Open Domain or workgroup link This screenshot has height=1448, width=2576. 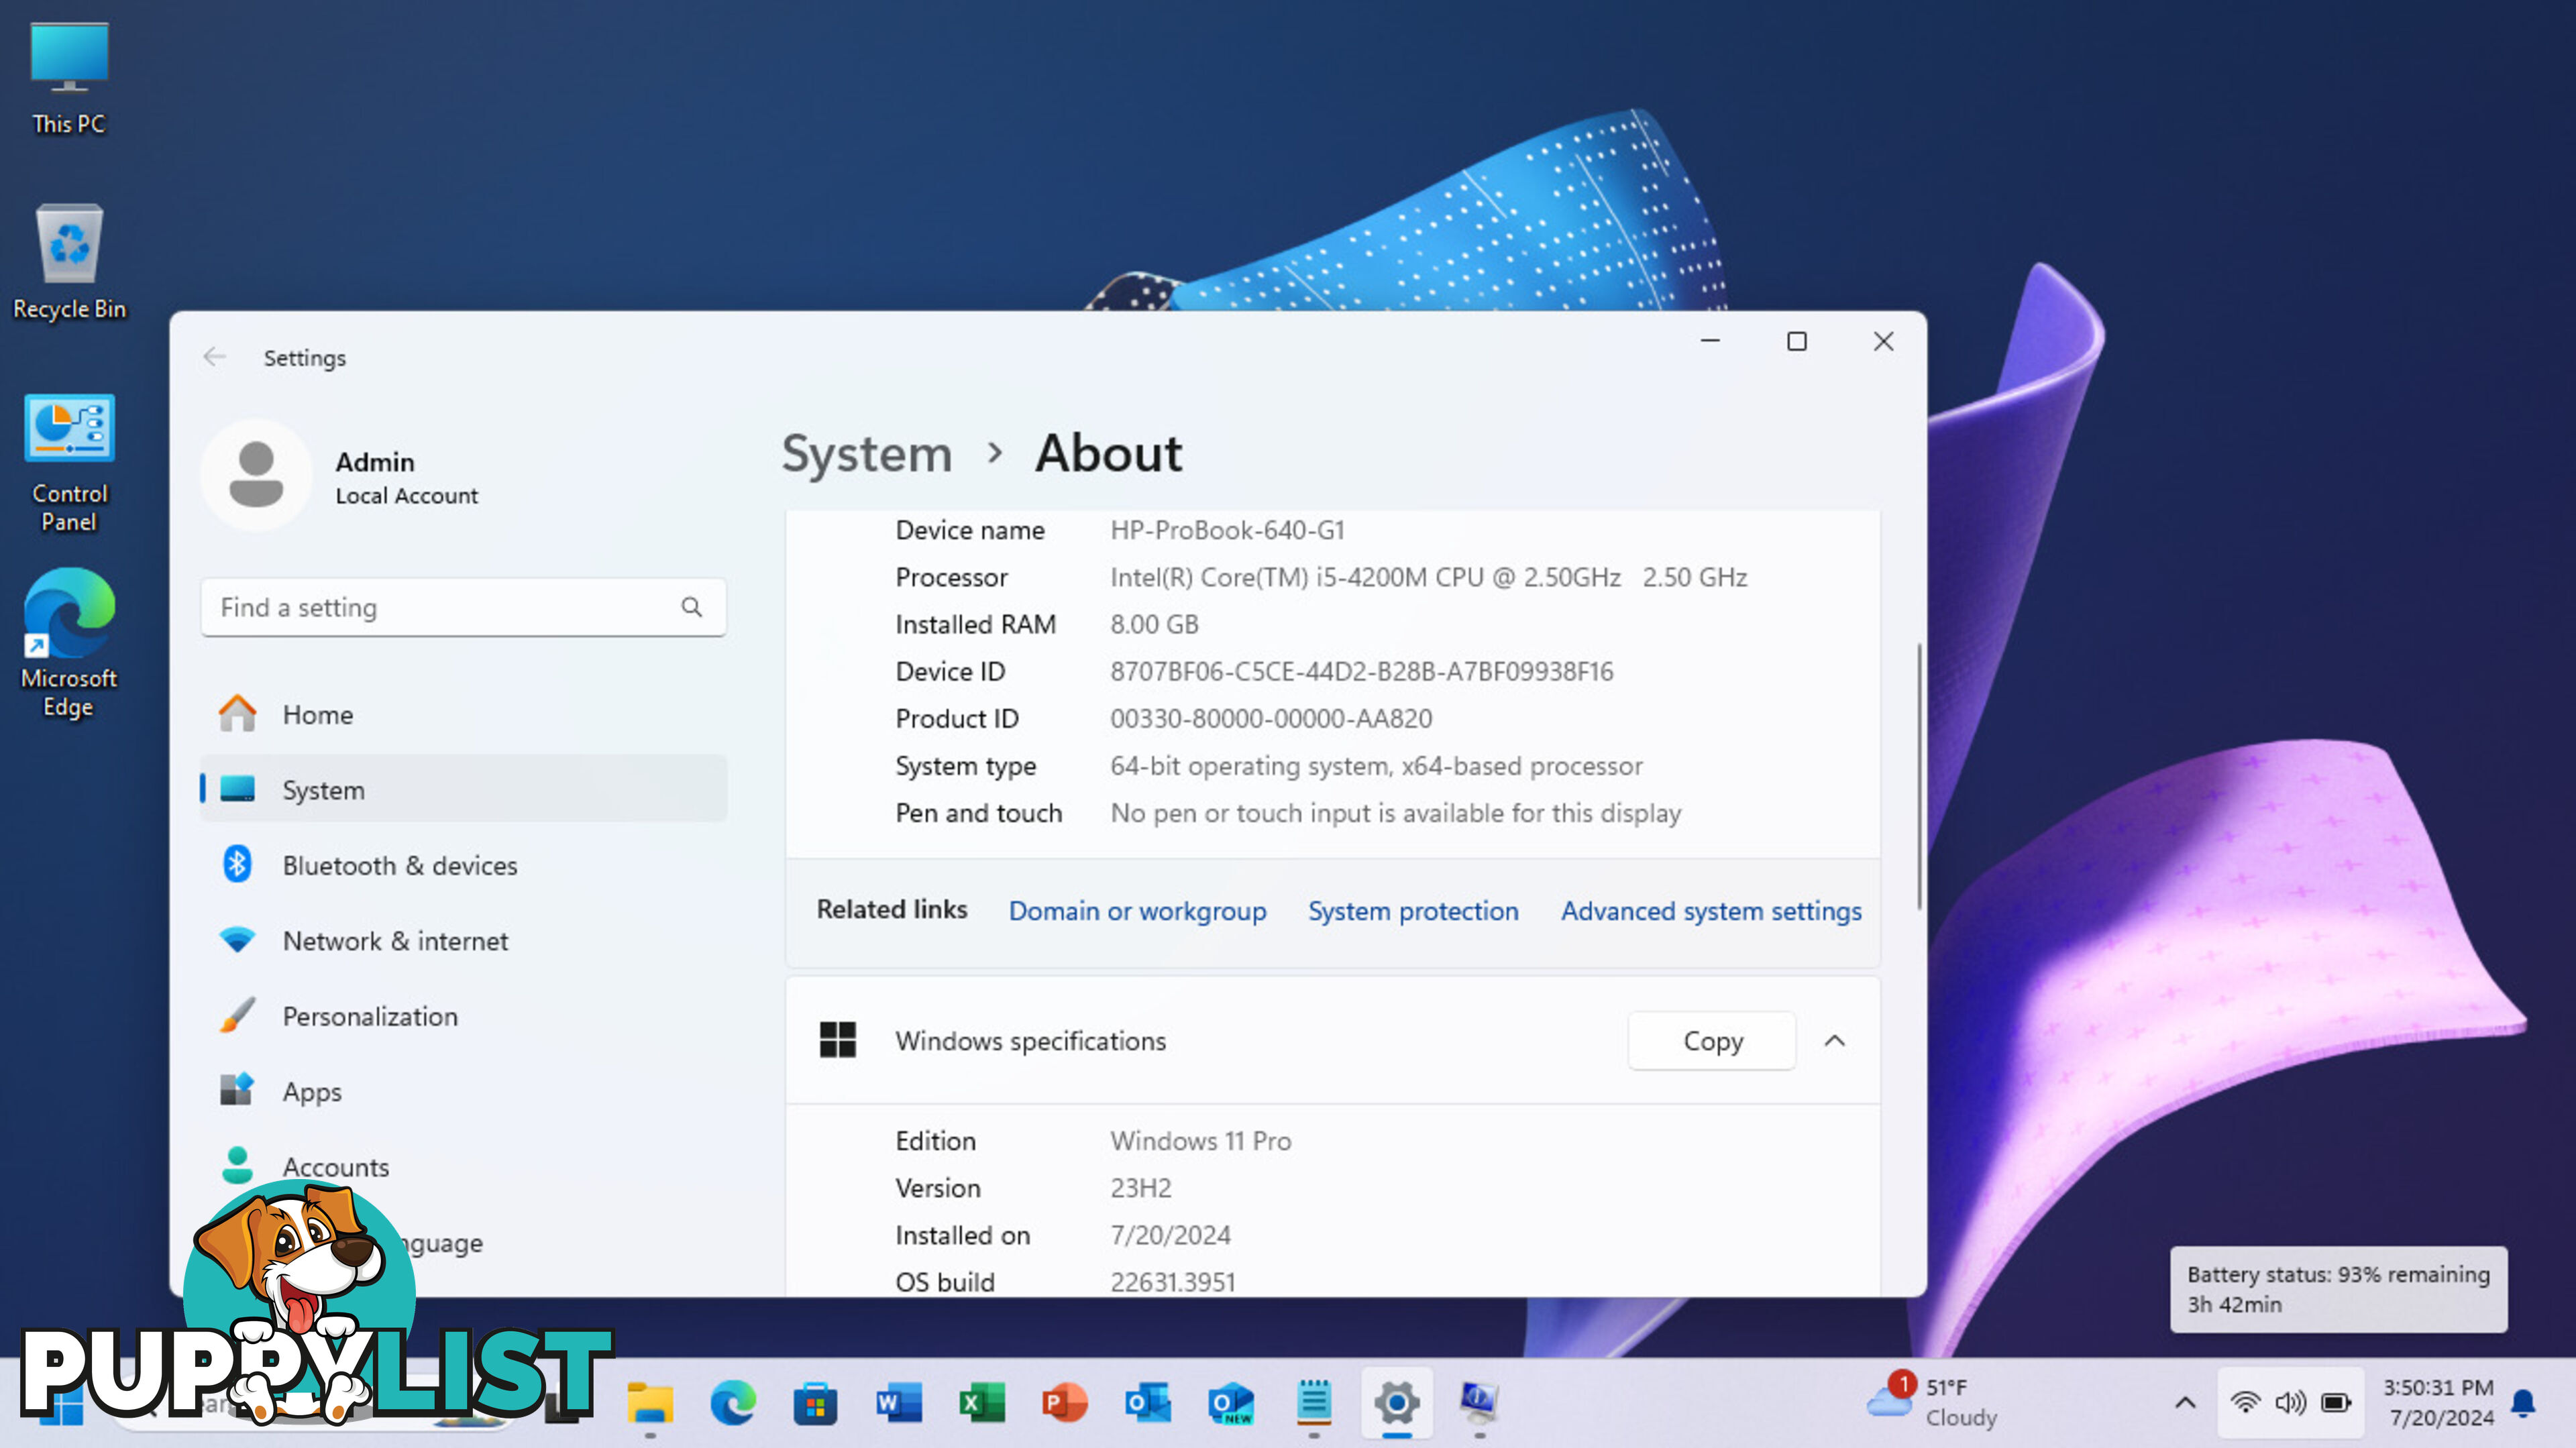click(x=1137, y=911)
